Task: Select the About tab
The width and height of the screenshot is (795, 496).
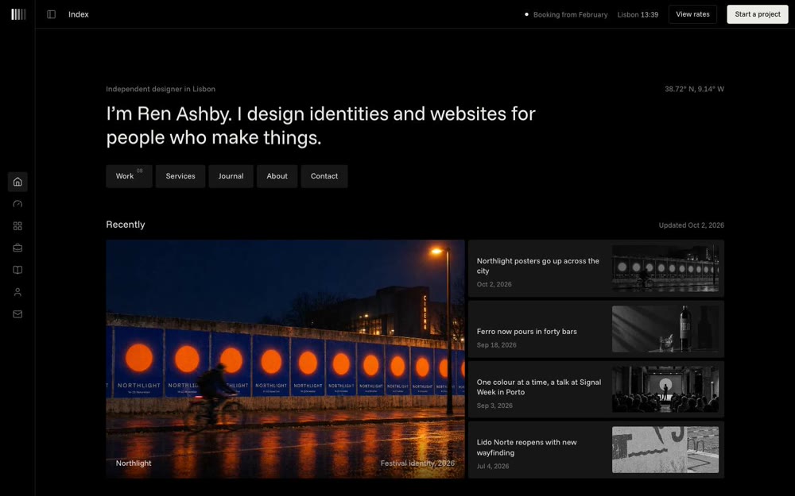Action: coord(277,176)
